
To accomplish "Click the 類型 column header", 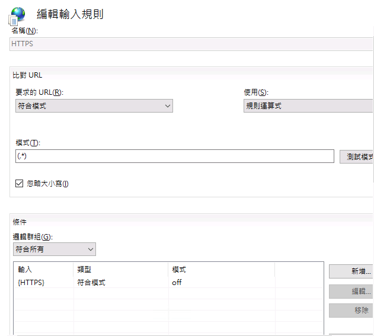I will tap(121, 270).
